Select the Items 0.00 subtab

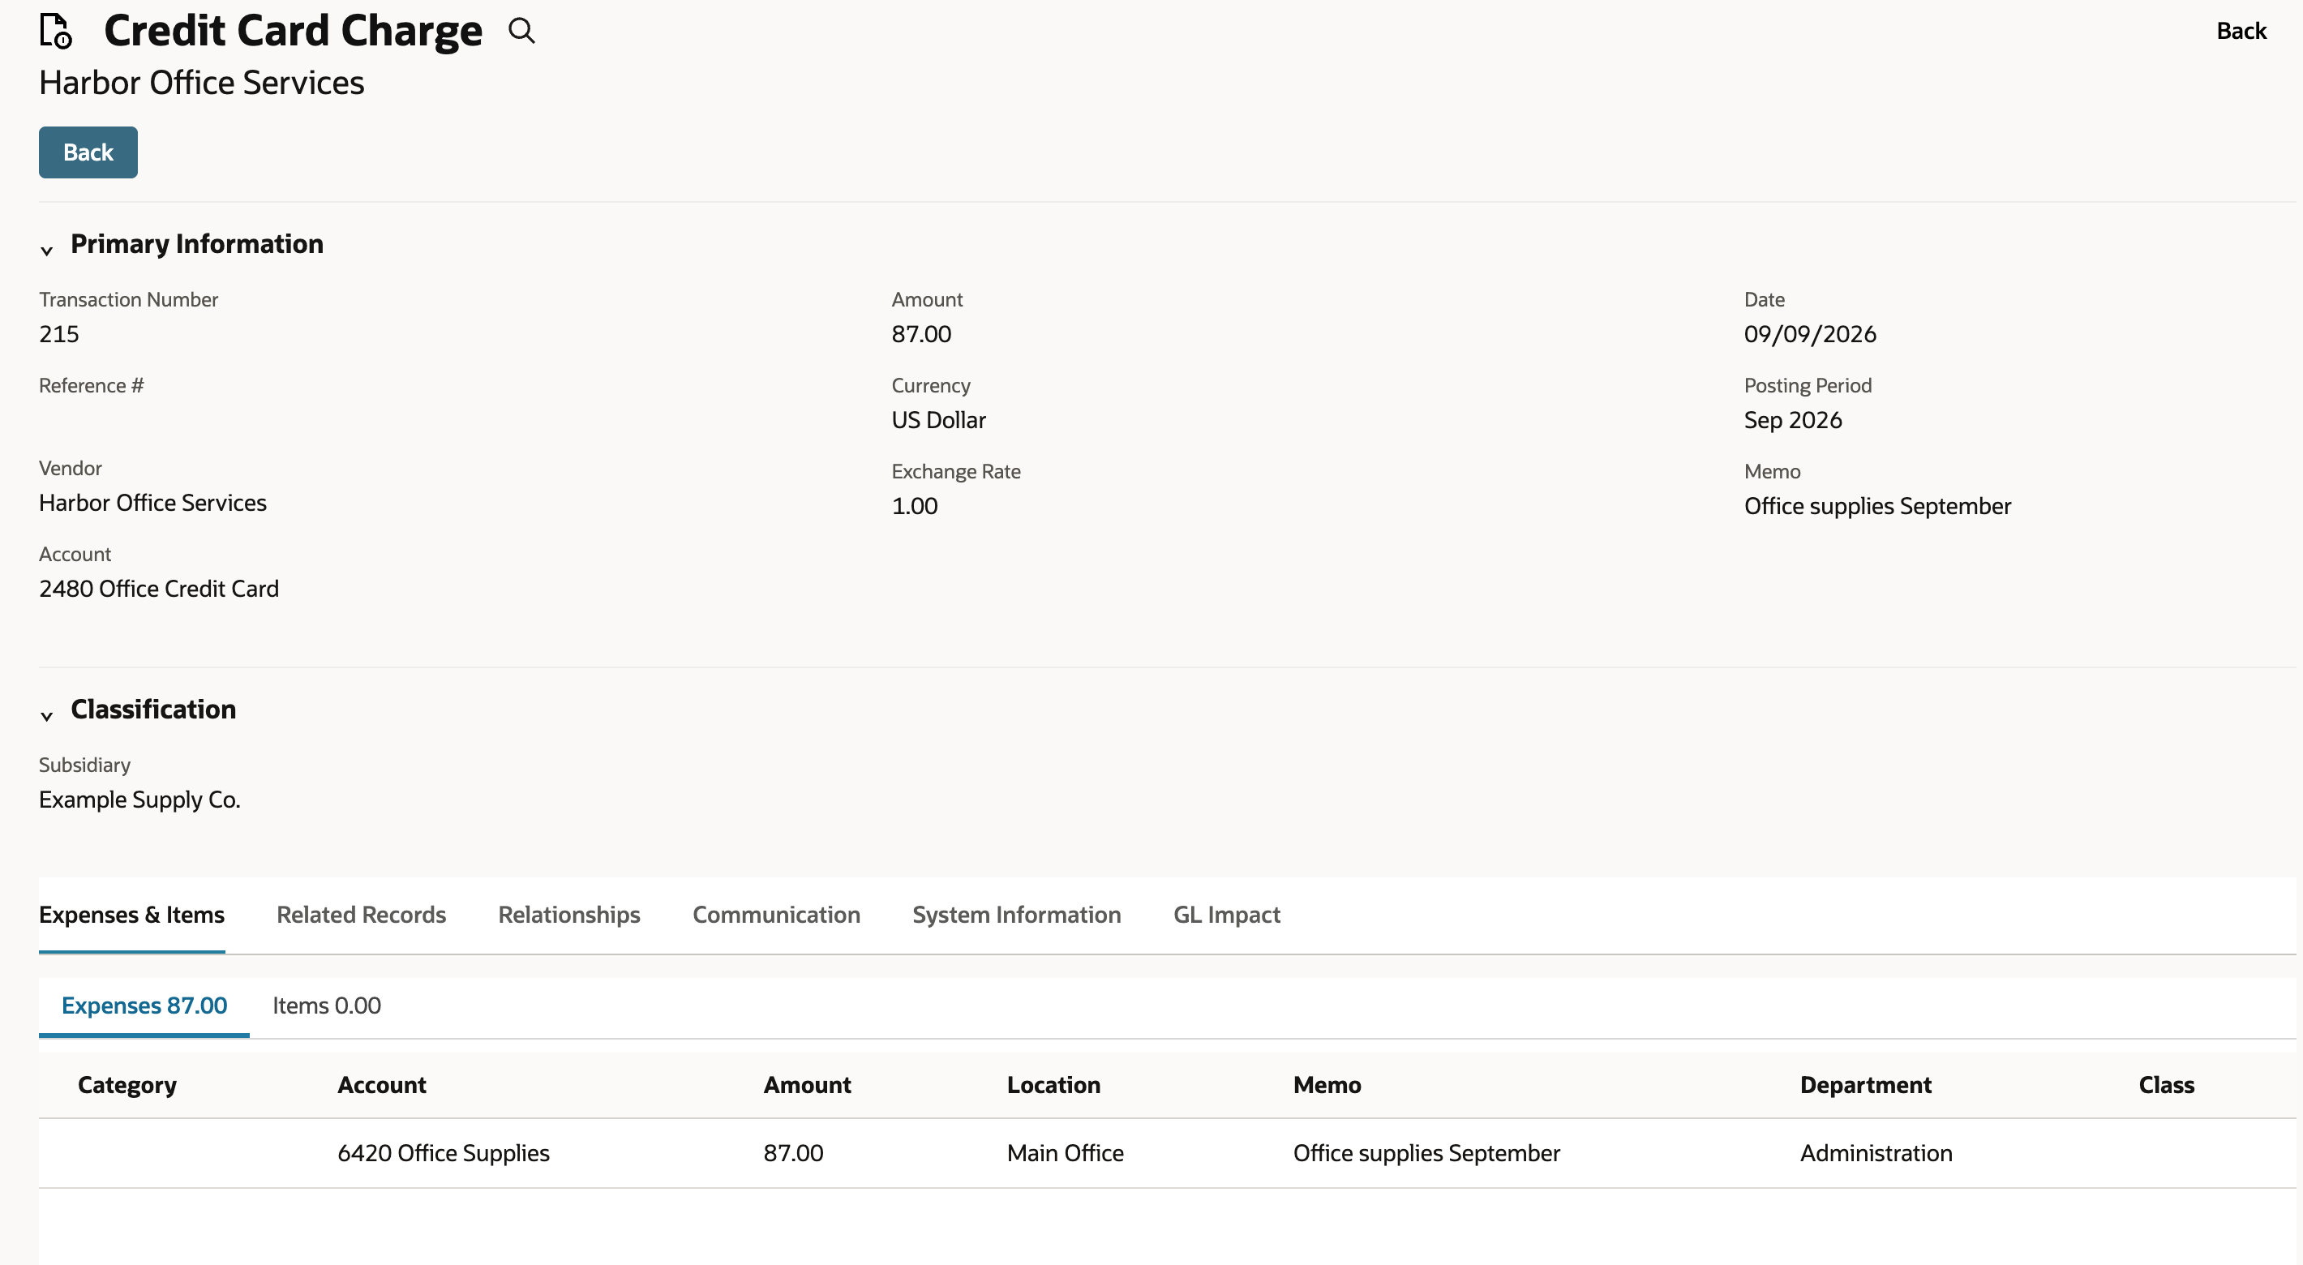tap(326, 1006)
